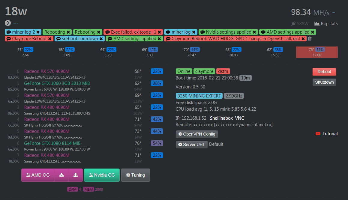Click the trash icon to clear messages

(310, 39)
